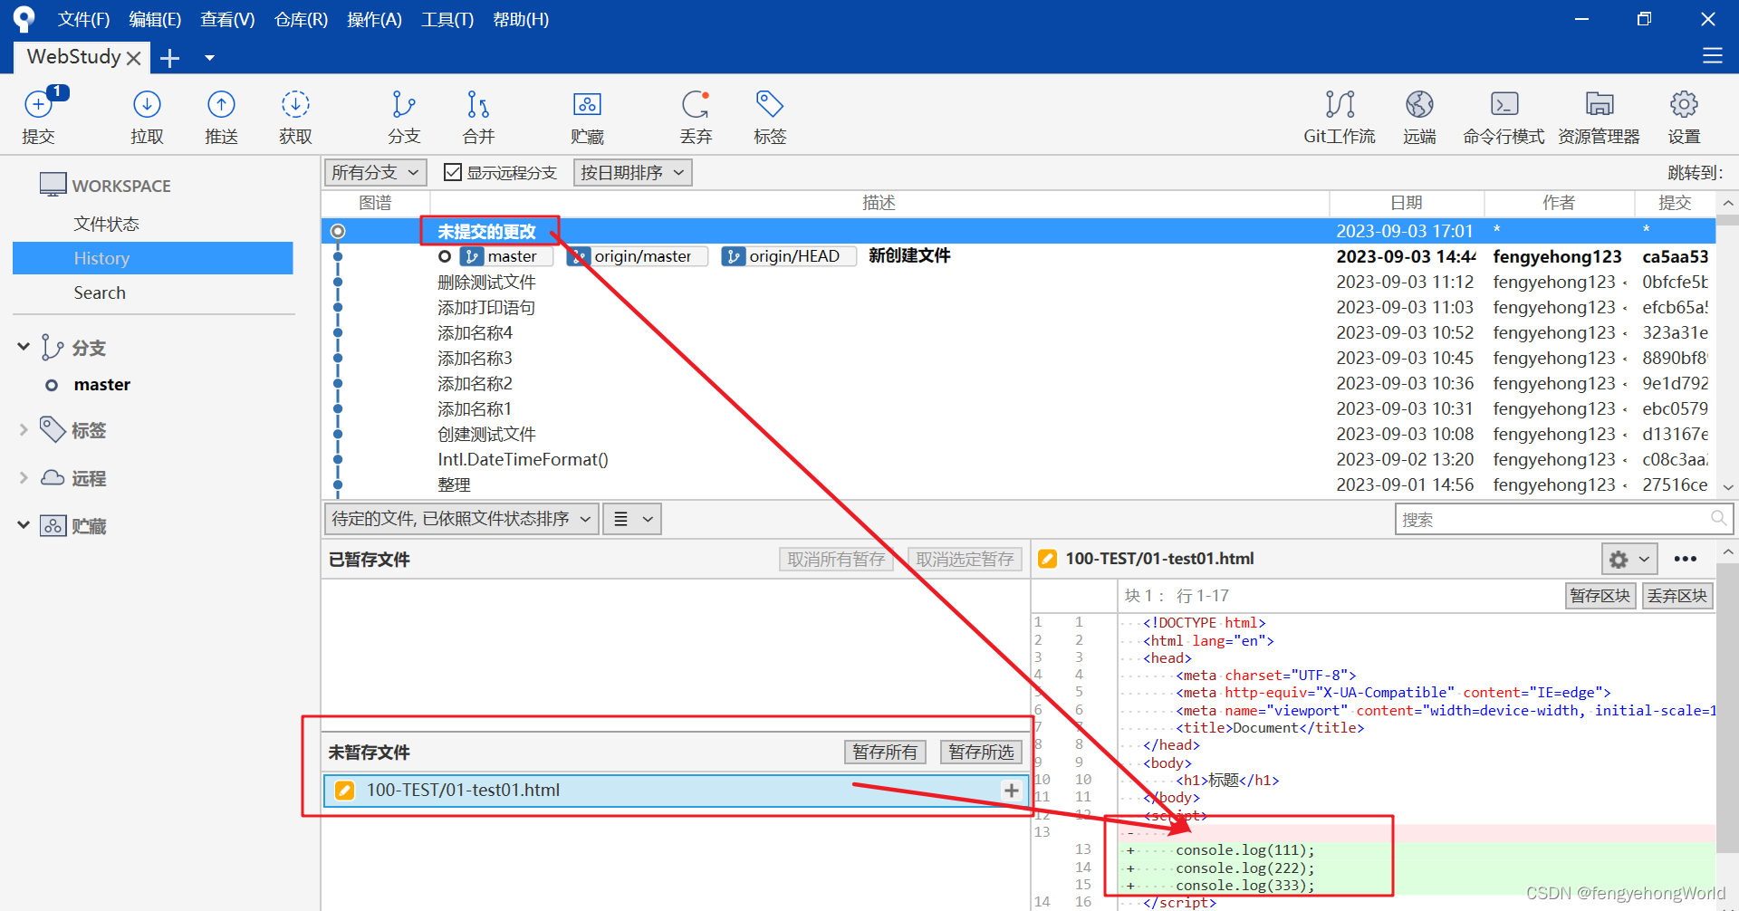Click Unstage all (取消所有暂存) button
Image resolution: width=1739 pixels, height=911 pixels.
click(836, 559)
